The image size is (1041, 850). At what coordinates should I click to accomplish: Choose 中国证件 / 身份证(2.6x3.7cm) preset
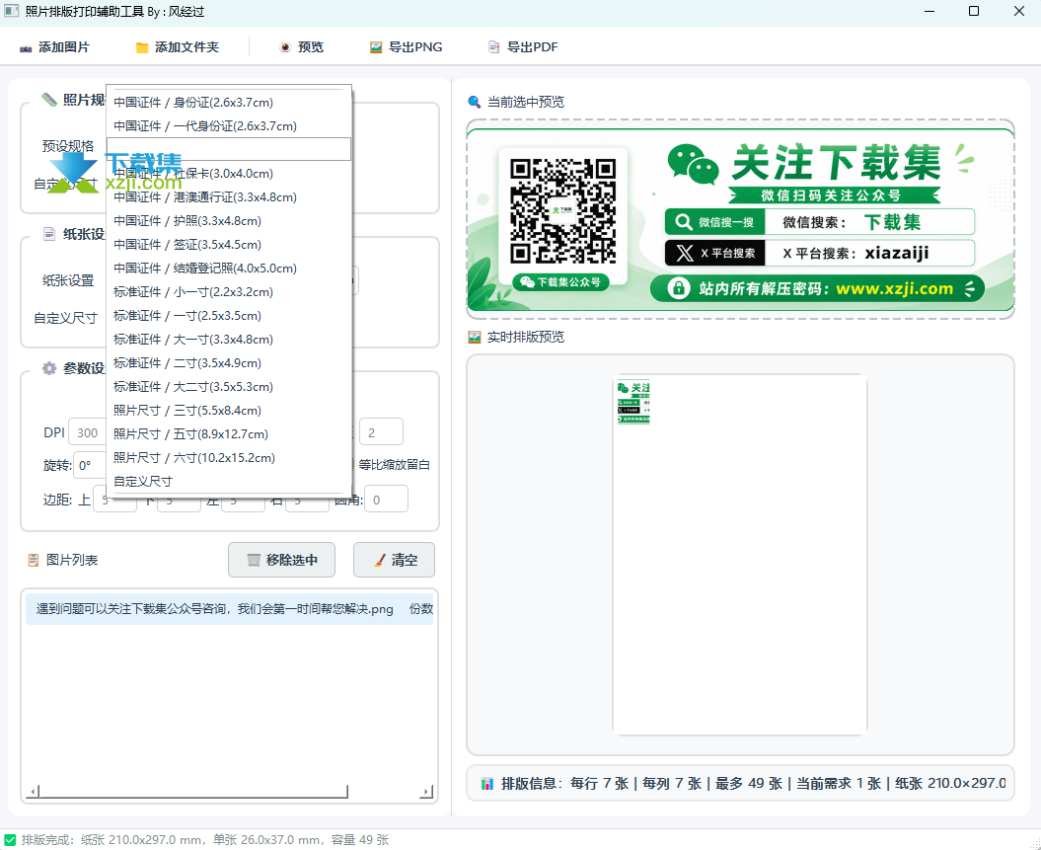(228, 103)
